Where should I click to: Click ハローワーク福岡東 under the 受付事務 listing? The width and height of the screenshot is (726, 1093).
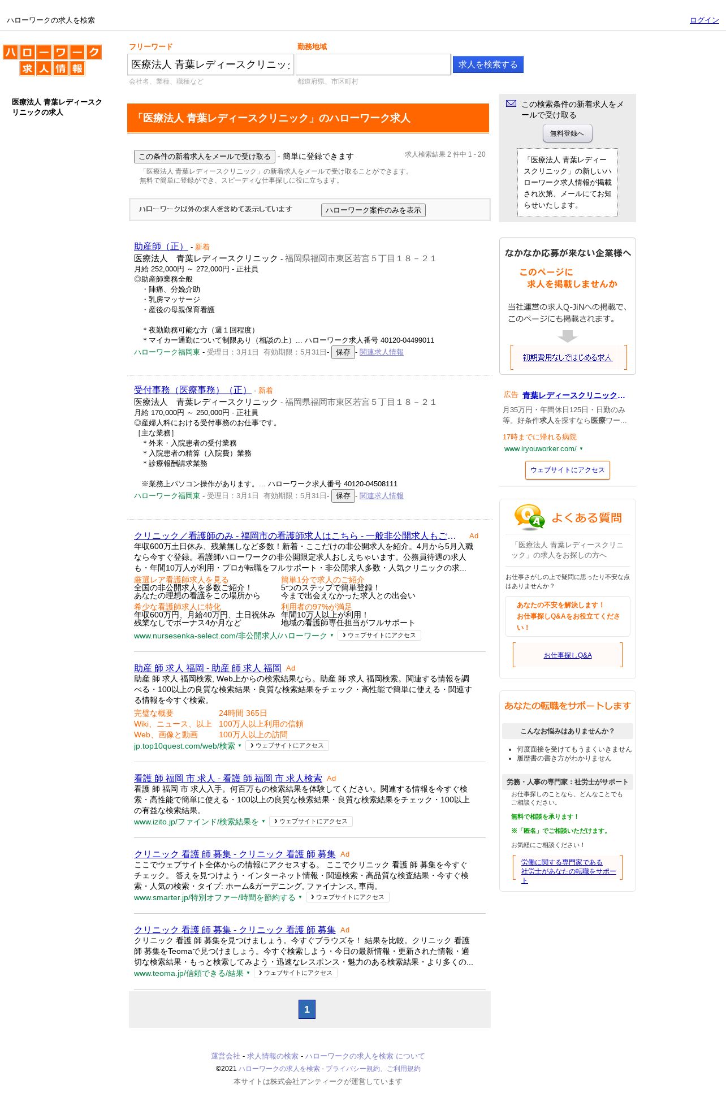point(167,496)
